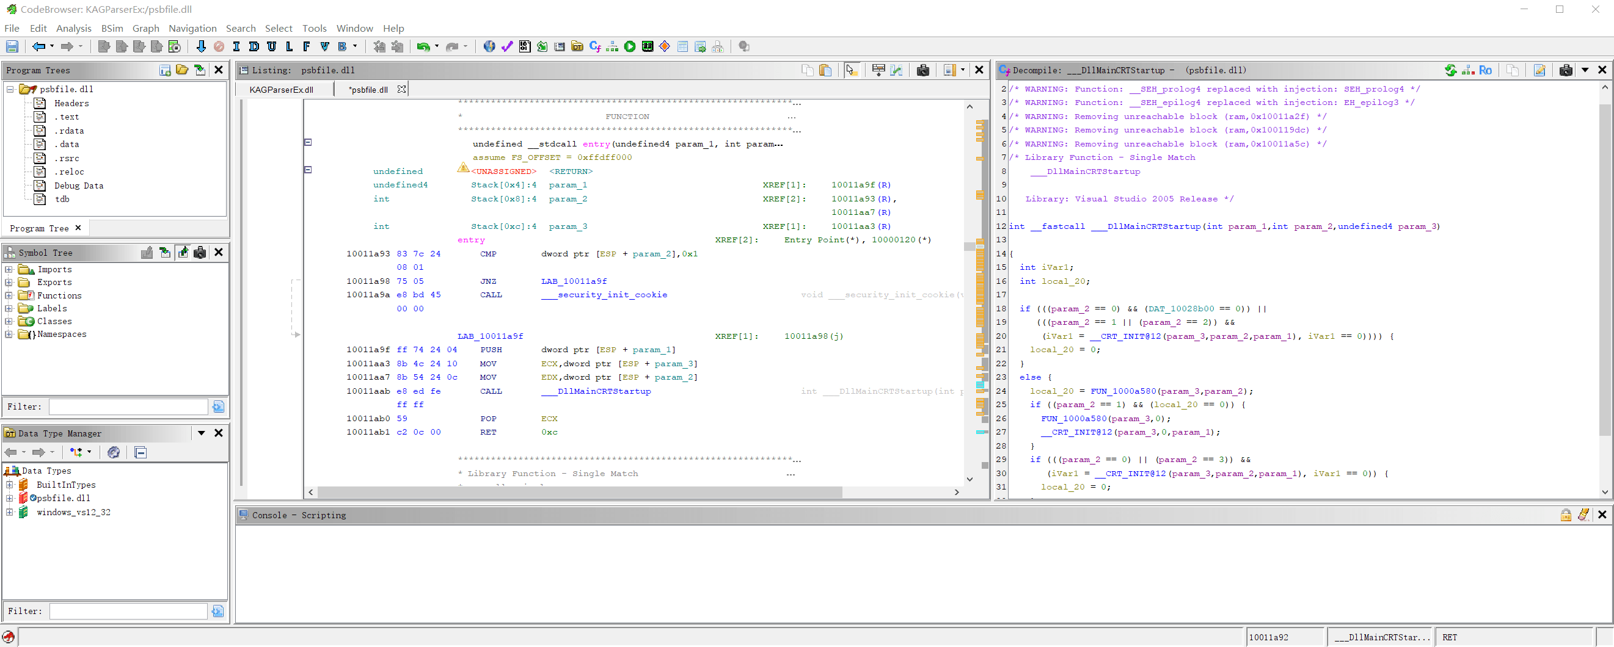
Task: Click the 'V' navigate toolbar icon
Action: point(324,46)
